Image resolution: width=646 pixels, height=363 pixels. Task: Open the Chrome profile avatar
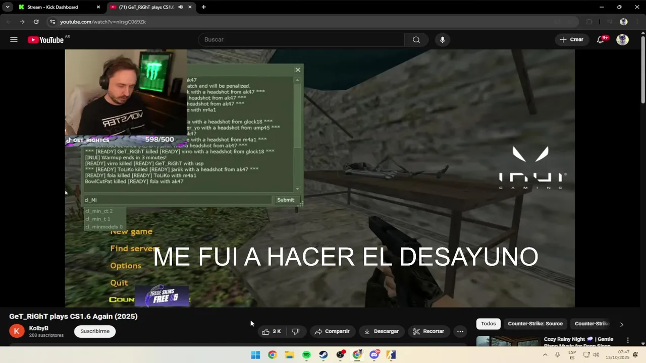coord(624,22)
